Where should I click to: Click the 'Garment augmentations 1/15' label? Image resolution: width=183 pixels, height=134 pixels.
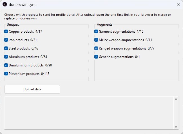[x=121, y=32]
